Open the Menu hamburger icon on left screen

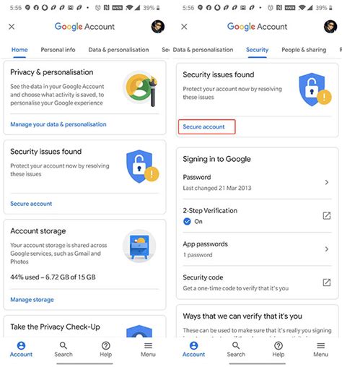[148, 346]
